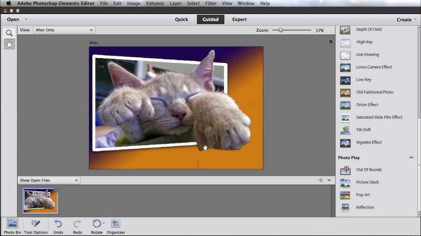Open the Filter menu
This screenshot has height=236, width=421.
click(x=210, y=3)
